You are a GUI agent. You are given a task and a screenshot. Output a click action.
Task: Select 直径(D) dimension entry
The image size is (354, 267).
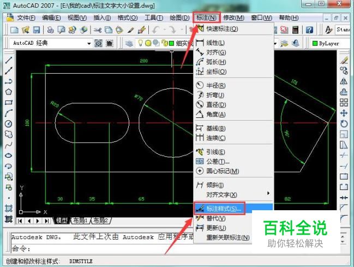pyautogui.click(x=233, y=105)
